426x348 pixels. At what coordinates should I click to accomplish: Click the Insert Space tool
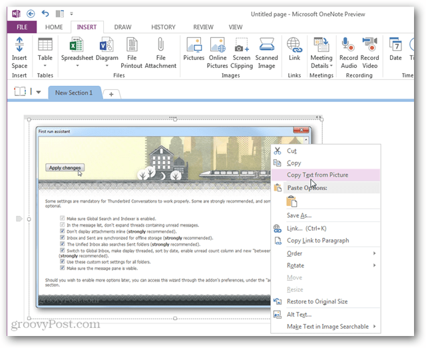tap(19, 53)
